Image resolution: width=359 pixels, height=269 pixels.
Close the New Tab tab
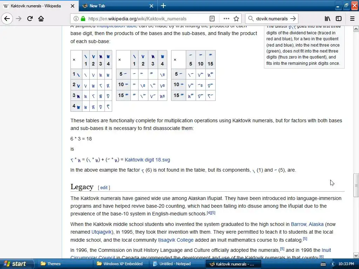click(x=151, y=6)
